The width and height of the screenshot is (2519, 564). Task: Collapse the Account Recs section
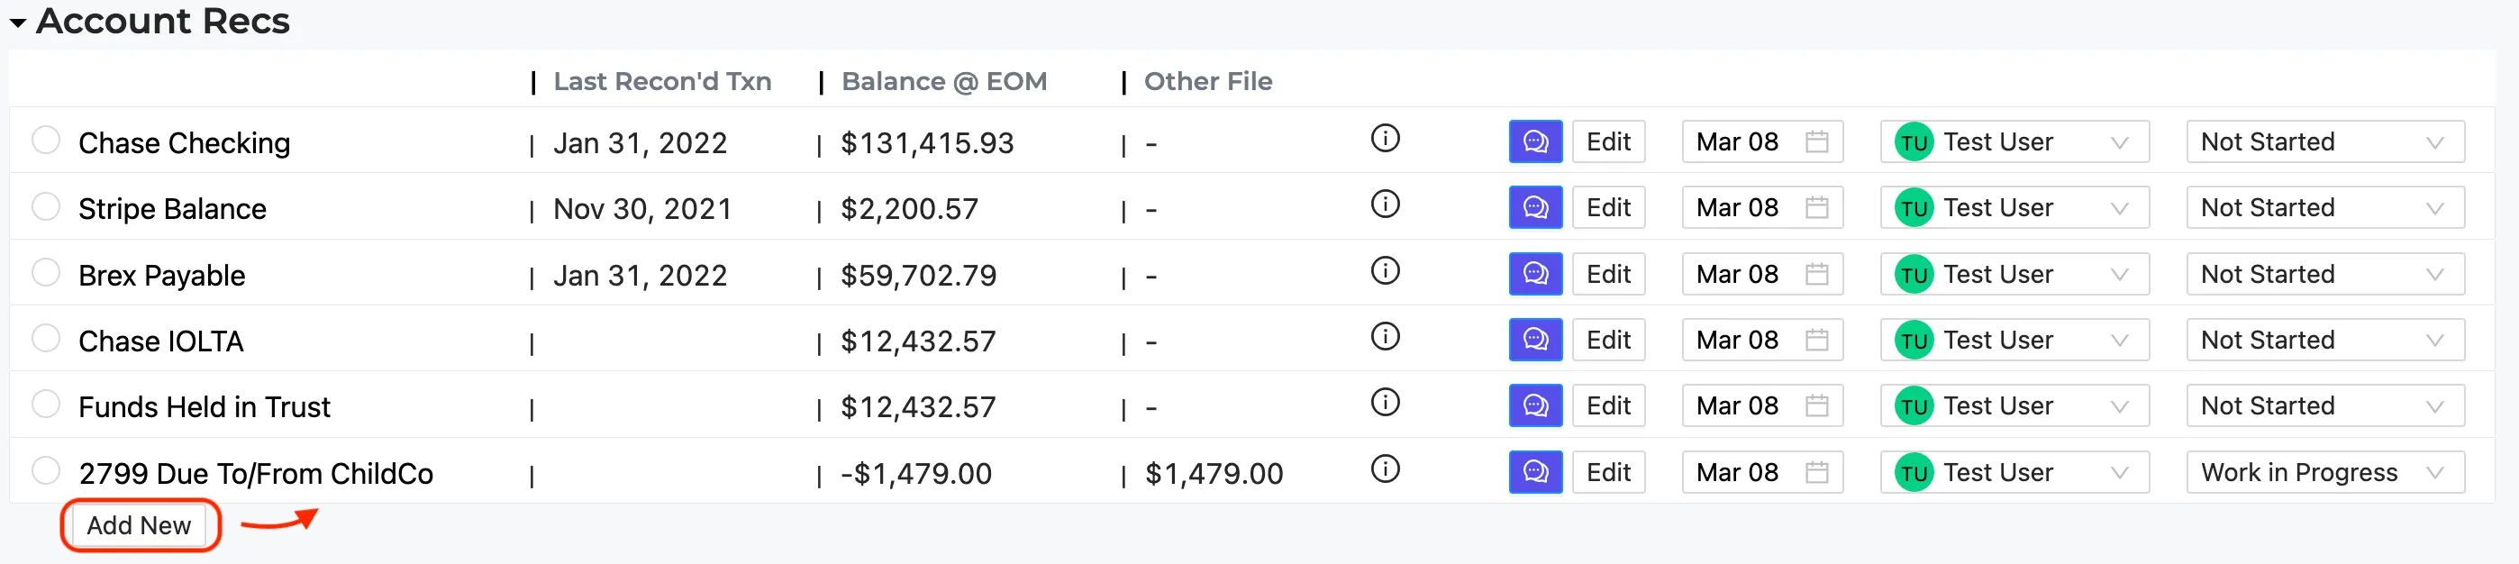tap(18, 22)
